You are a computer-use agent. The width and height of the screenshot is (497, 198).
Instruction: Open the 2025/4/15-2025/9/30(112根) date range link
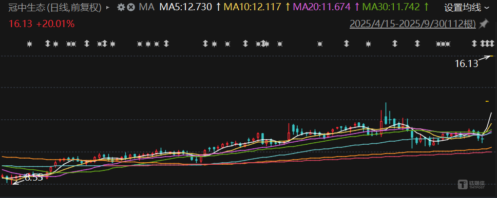(x=413, y=24)
